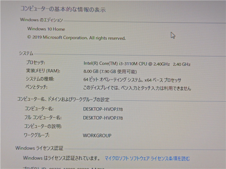Select the Intel Core i3-3110M processor value

tap(137, 64)
